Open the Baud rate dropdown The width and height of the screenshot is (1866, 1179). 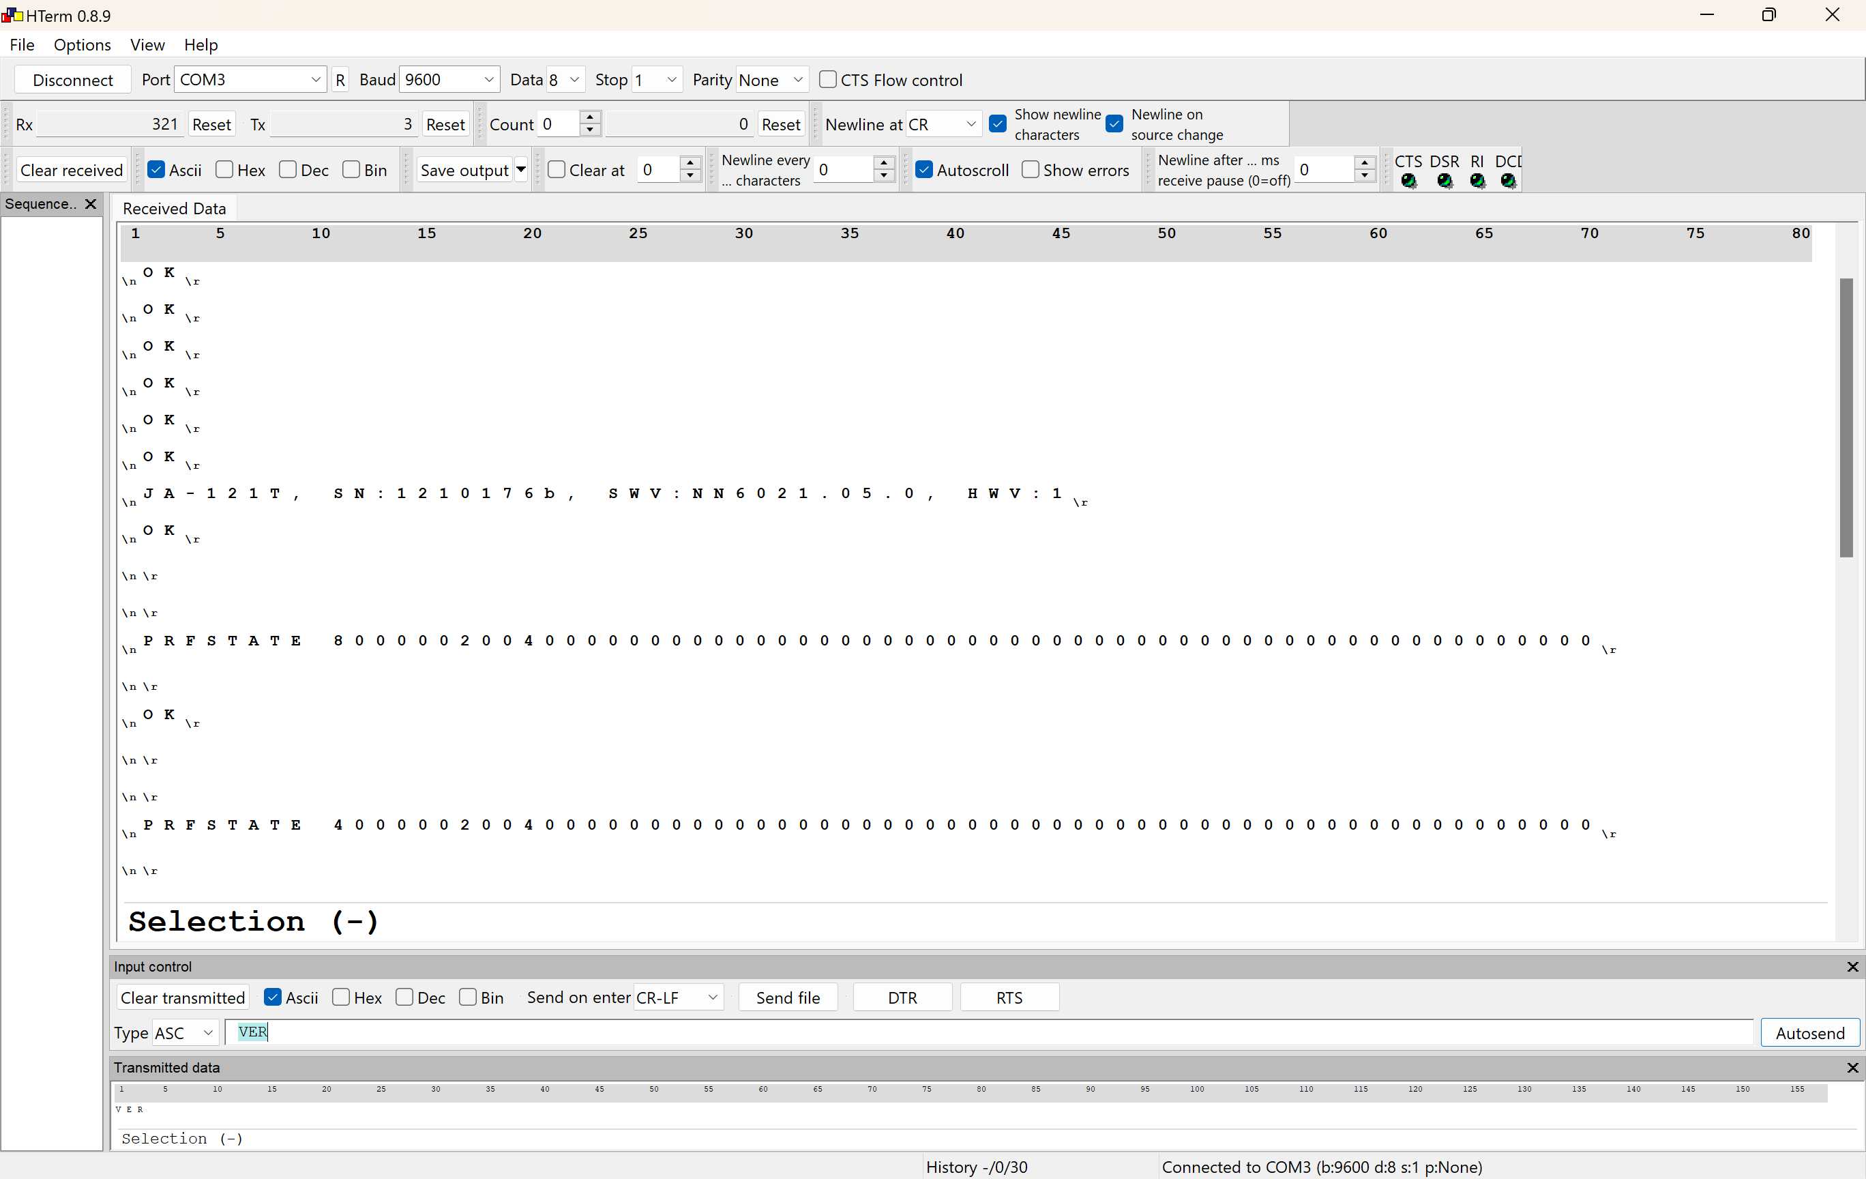[488, 80]
